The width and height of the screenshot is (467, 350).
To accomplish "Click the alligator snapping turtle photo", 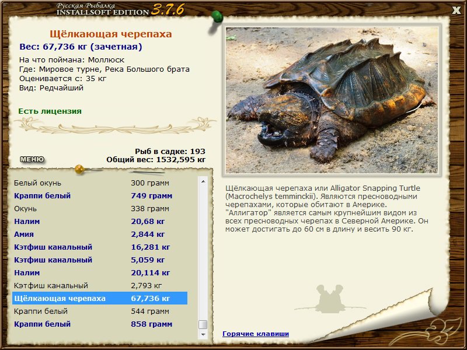I will point(332,100).
